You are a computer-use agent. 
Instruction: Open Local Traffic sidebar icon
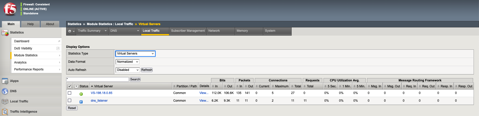5,101
